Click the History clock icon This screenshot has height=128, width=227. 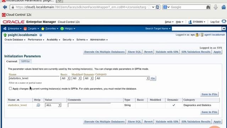pos(62,29)
